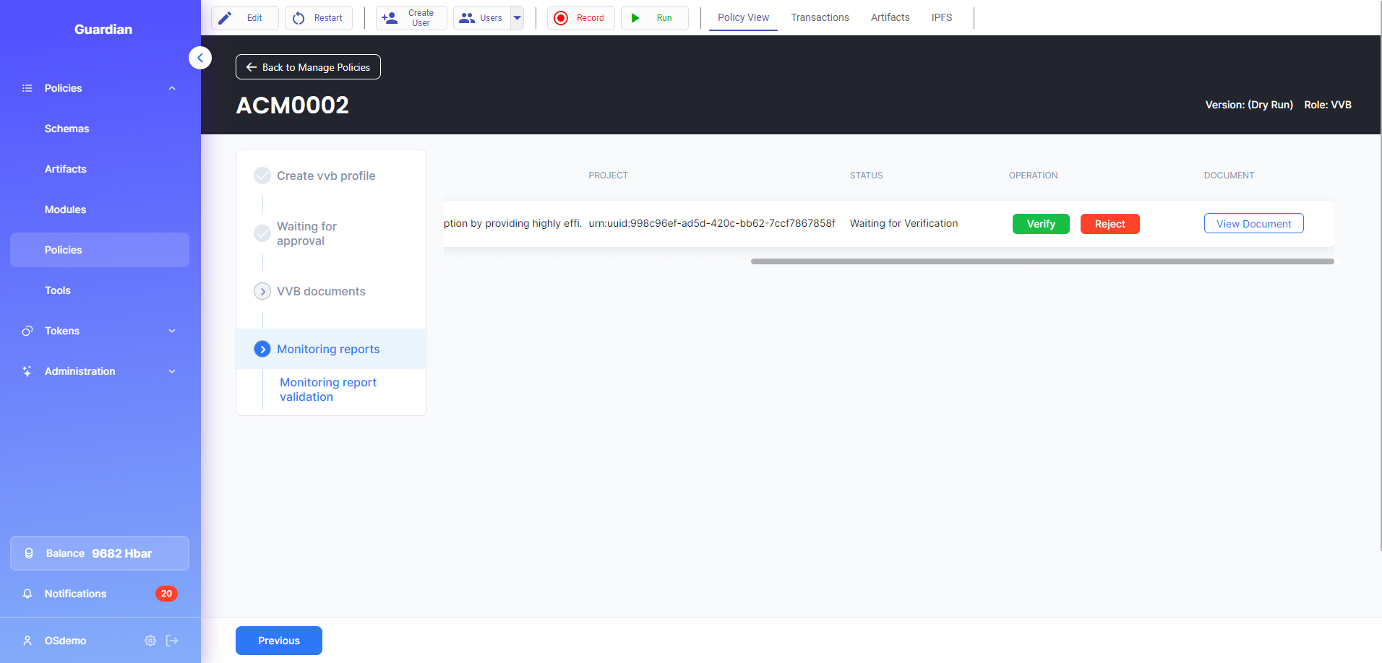Expand the Administration sidebar section
Image resolution: width=1382 pixels, height=663 pixels.
(172, 371)
